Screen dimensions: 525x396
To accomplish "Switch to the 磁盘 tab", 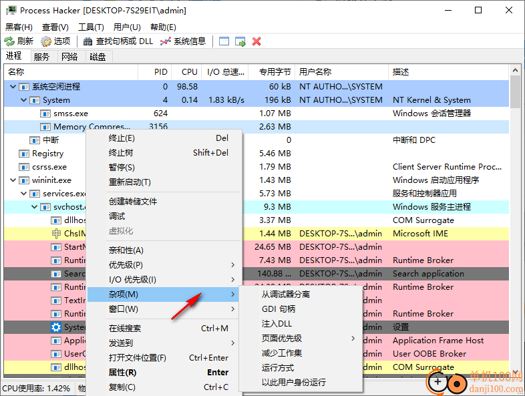I will coord(99,57).
